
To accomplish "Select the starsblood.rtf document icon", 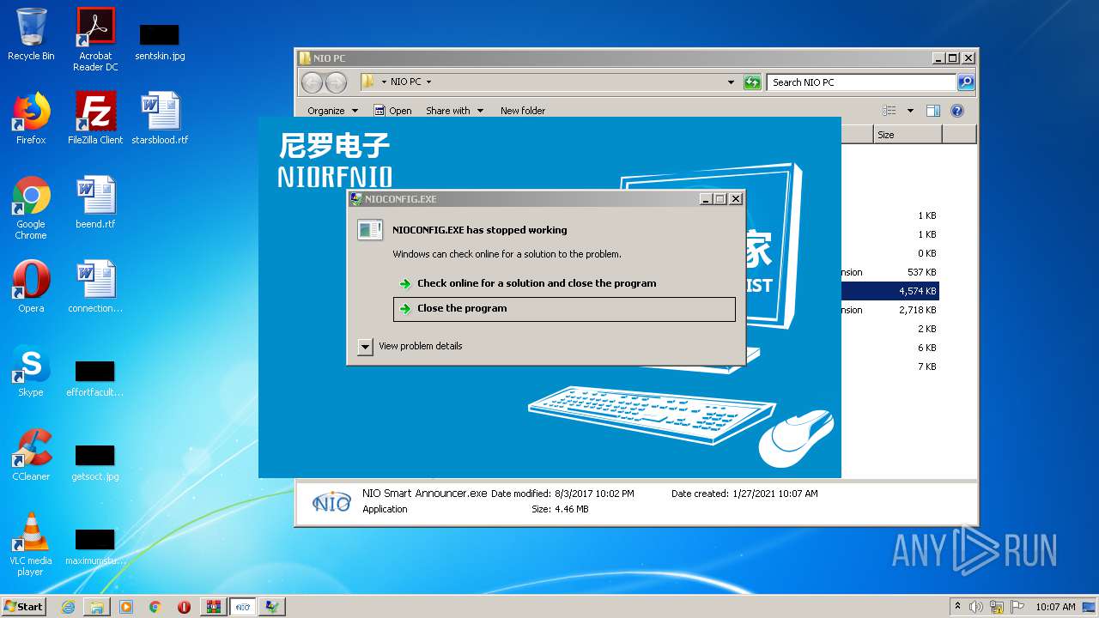I will pos(160,118).
